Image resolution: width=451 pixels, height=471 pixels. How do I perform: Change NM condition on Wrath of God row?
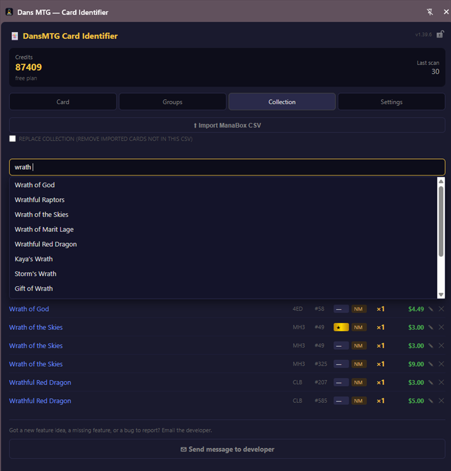(359, 309)
